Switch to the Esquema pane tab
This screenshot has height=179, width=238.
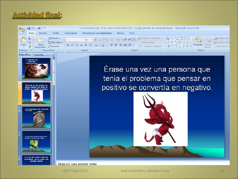click(x=38, y=54)
